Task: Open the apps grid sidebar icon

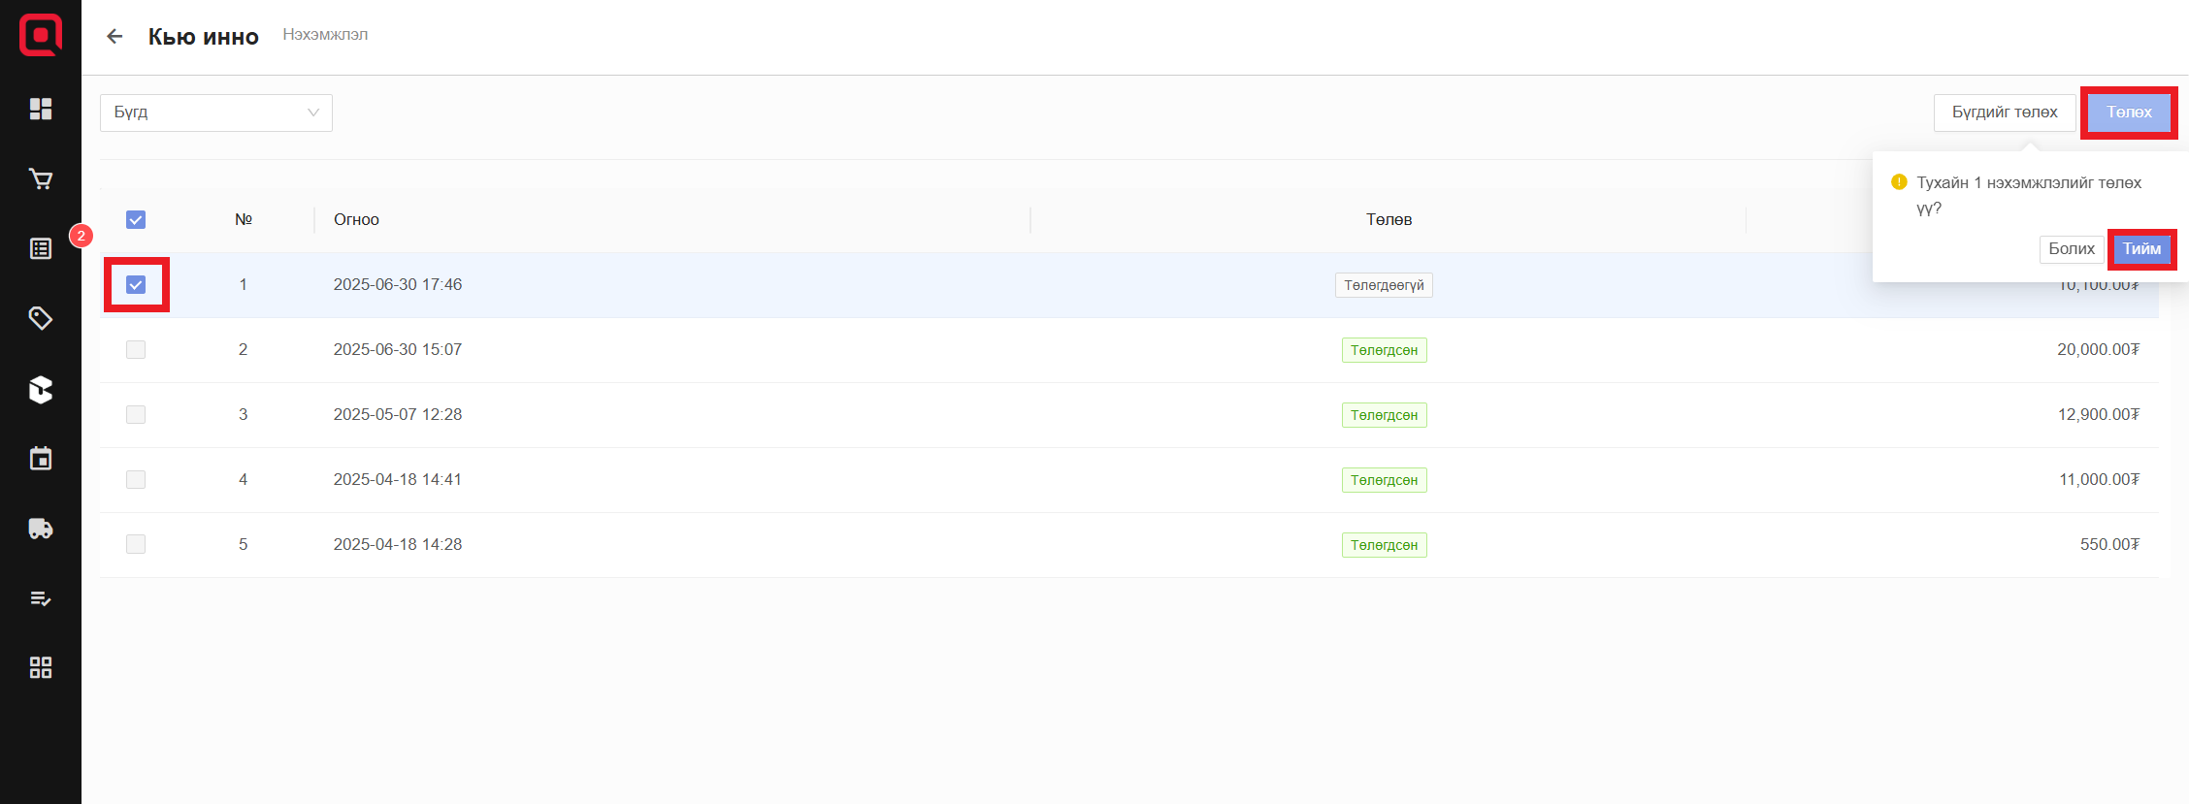Action: [41, 667]
